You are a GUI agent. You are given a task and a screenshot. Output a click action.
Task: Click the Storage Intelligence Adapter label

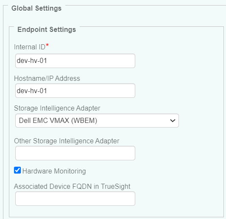point(57,108)
